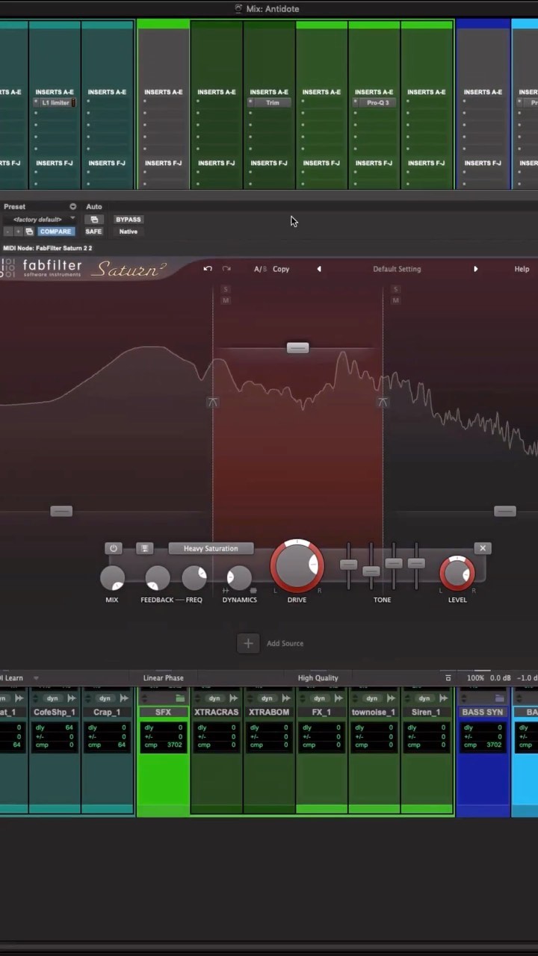Click the DYNAMICS knob
Screen dimensions: 538x956
click(239, 578)
